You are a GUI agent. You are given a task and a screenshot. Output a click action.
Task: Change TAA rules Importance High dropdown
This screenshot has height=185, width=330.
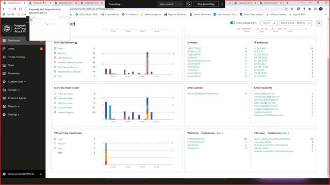[286, 133]
